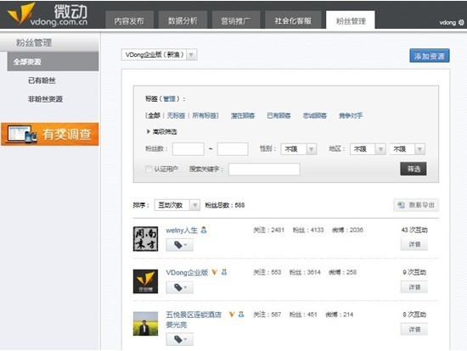This screenshot has height=351, width=467.
Task: Open the weiny人生 profile link
Action: [182, 231]
